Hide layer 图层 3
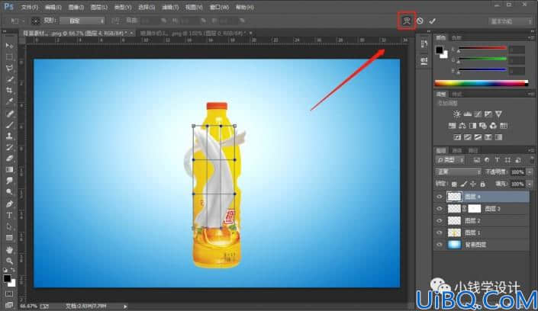 click(440, 208)
